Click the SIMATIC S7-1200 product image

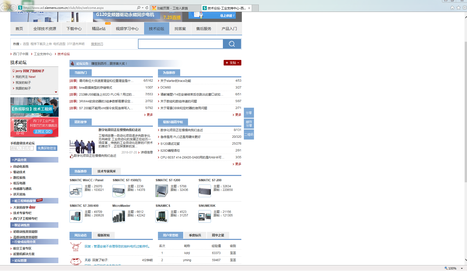(162, 191)
